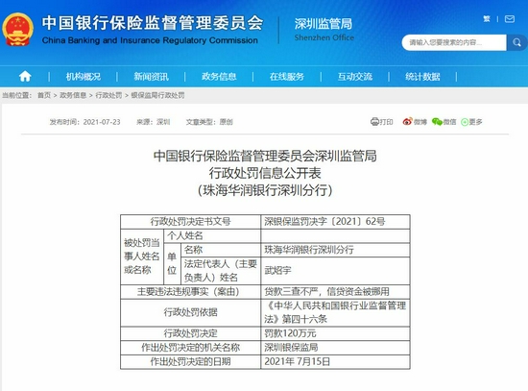Click the 深圳银保监局 cell
This screenshot has height=391, width=528.
click(335, 348)
